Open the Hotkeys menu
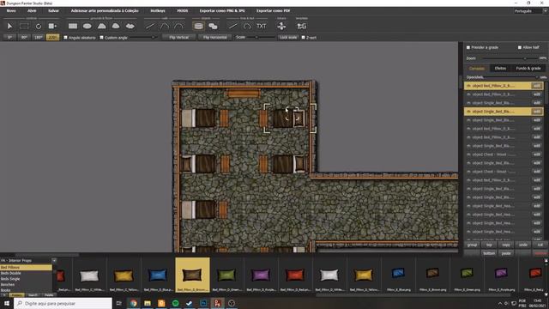The width and height of the screenshot is (549, 309). tap(158, 11)
